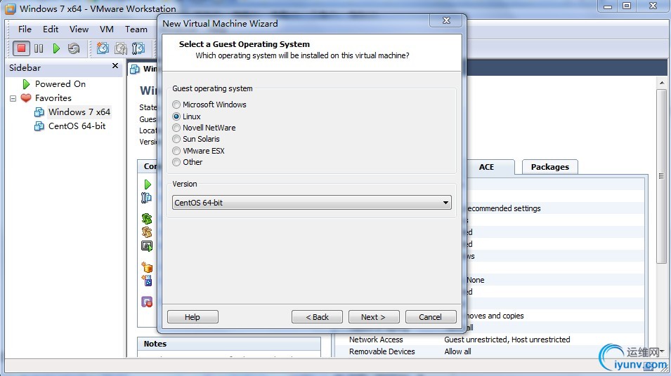Close the Sidebar panel with its X
This screenshot has height=376, width=671.
tap(115, 66)
